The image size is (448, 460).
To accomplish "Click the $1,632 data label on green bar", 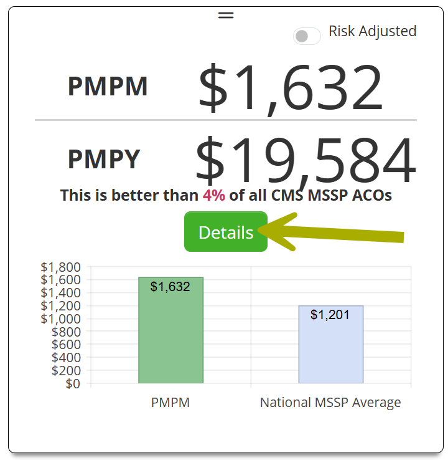I will [170, 287].
